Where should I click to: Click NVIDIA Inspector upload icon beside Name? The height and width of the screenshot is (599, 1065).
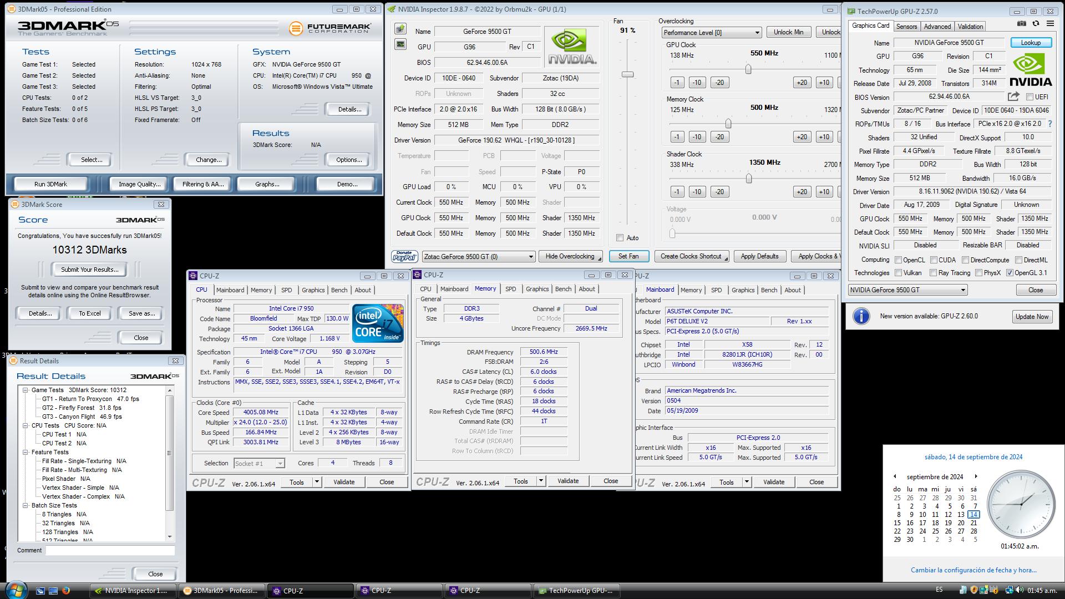pyautogui.click(x=400, y=29)
